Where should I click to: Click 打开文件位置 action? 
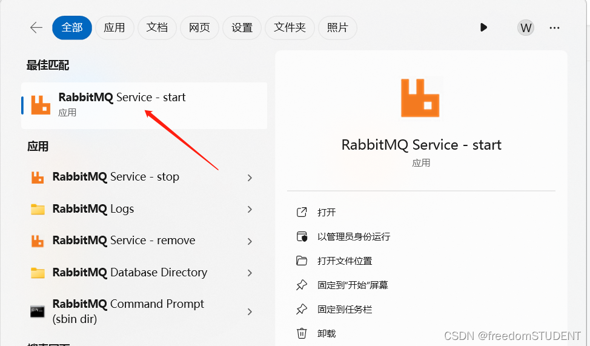point(344,261)
